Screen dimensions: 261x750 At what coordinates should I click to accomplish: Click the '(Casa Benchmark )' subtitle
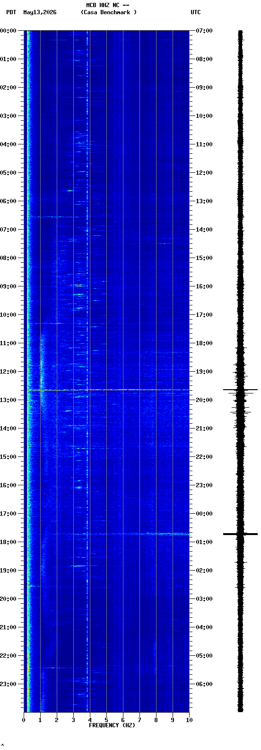coord(109,12)
